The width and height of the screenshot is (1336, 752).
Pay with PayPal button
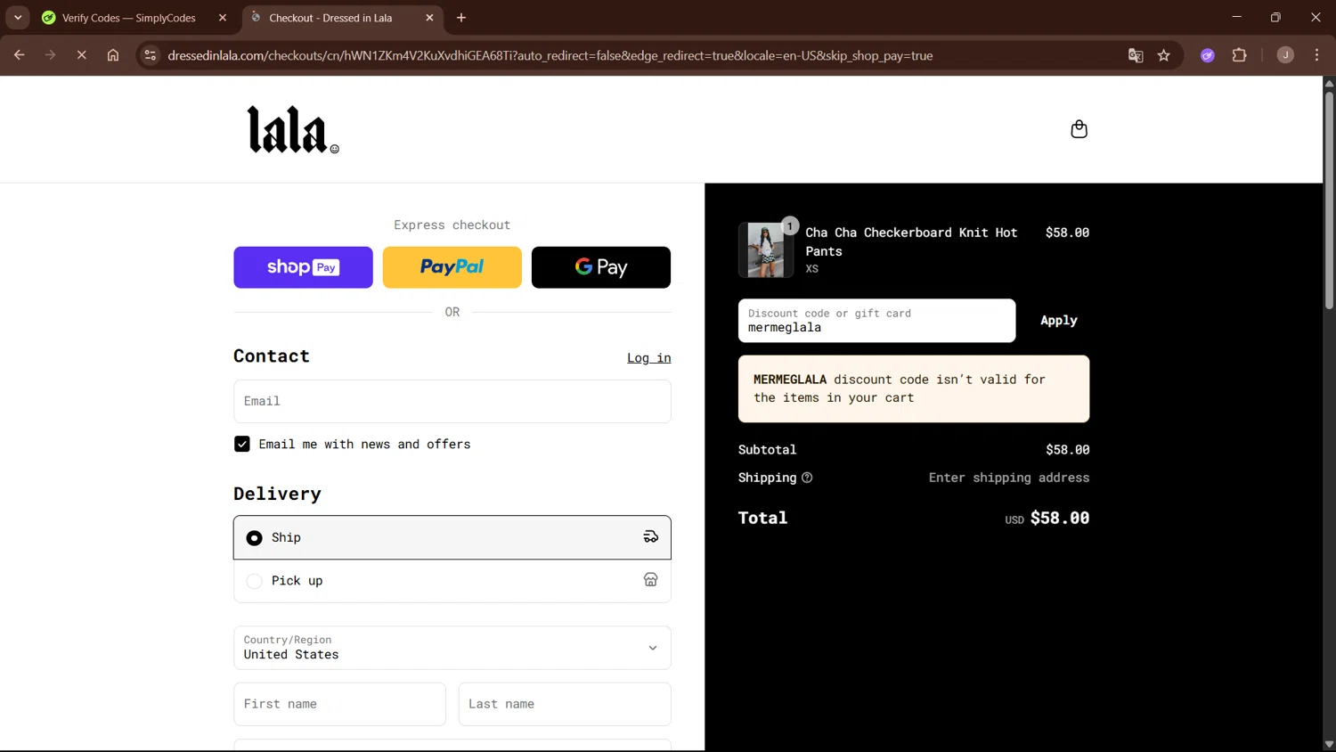tap(452, 267)
